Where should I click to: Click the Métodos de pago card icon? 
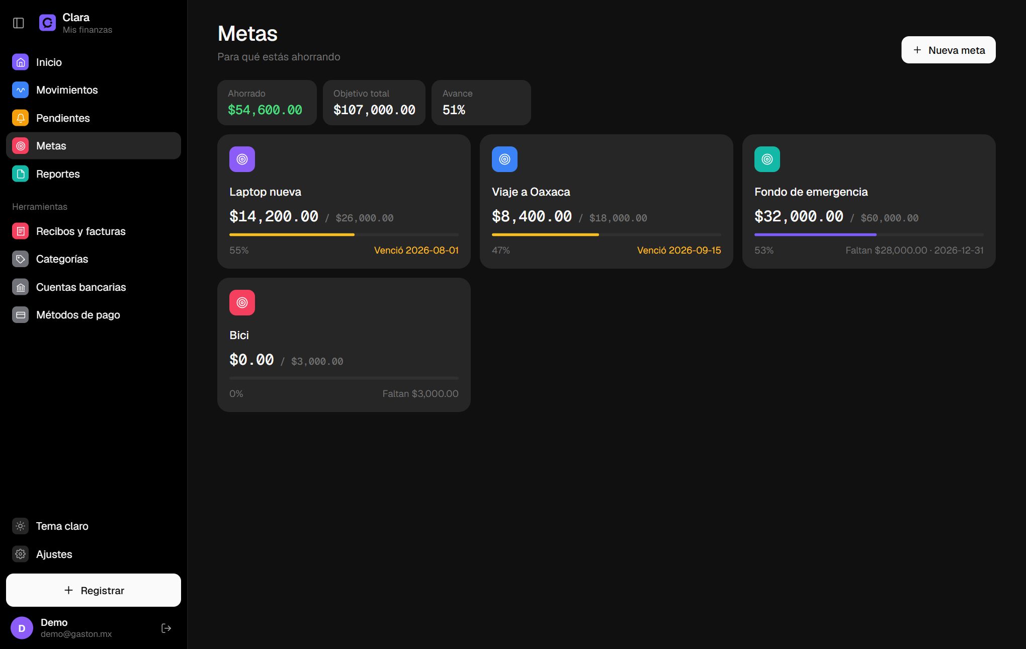tap(21, 315)
